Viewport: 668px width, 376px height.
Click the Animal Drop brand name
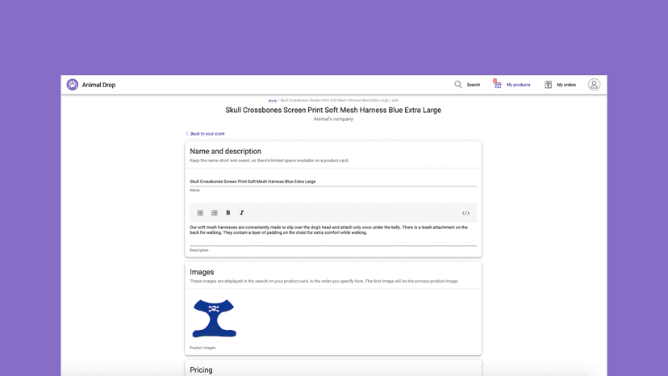(98, 85)
